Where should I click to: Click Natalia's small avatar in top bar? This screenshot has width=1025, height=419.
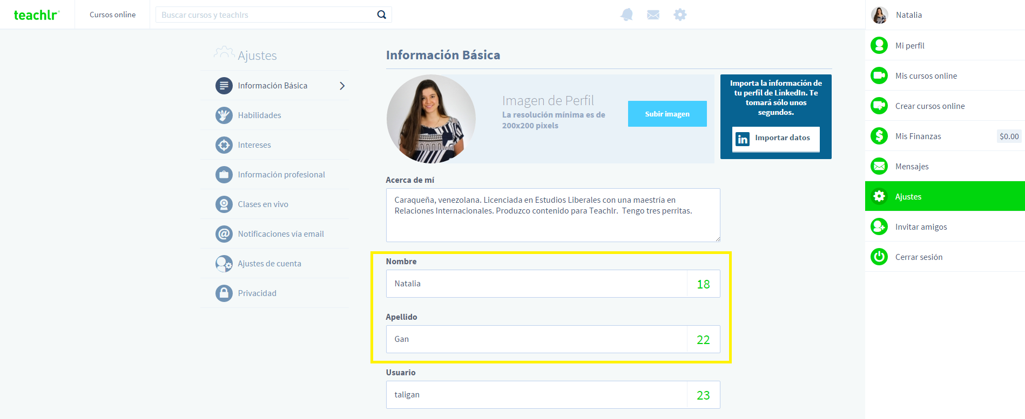879,15
